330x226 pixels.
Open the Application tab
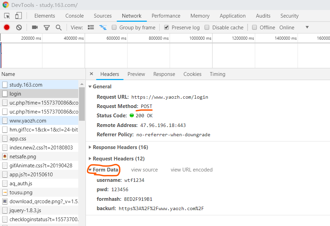click(x=232, y=16)
